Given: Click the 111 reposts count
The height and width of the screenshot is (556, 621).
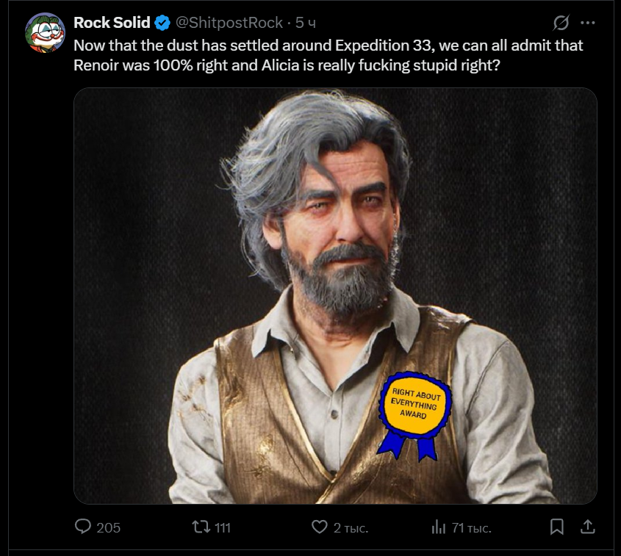Looking at the screenshot, I should click(x=223, y=527).
